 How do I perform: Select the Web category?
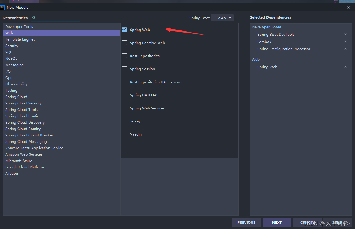[x=62, y=33]
